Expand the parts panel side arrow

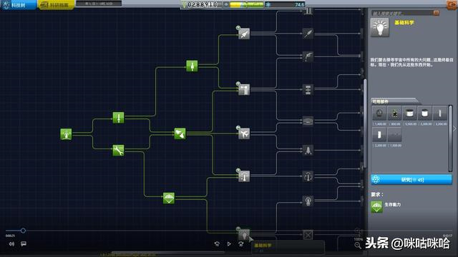(454, 128)
